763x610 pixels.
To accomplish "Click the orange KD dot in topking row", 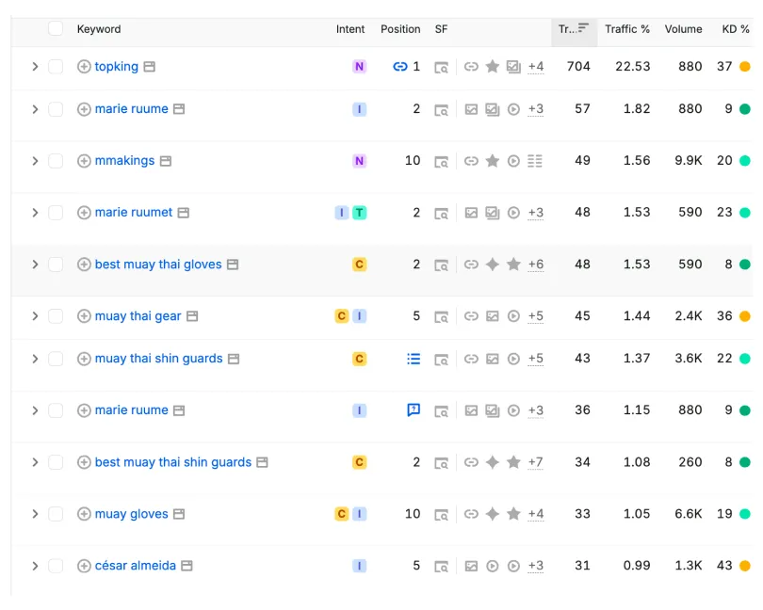I will click(x=744, y=67).
